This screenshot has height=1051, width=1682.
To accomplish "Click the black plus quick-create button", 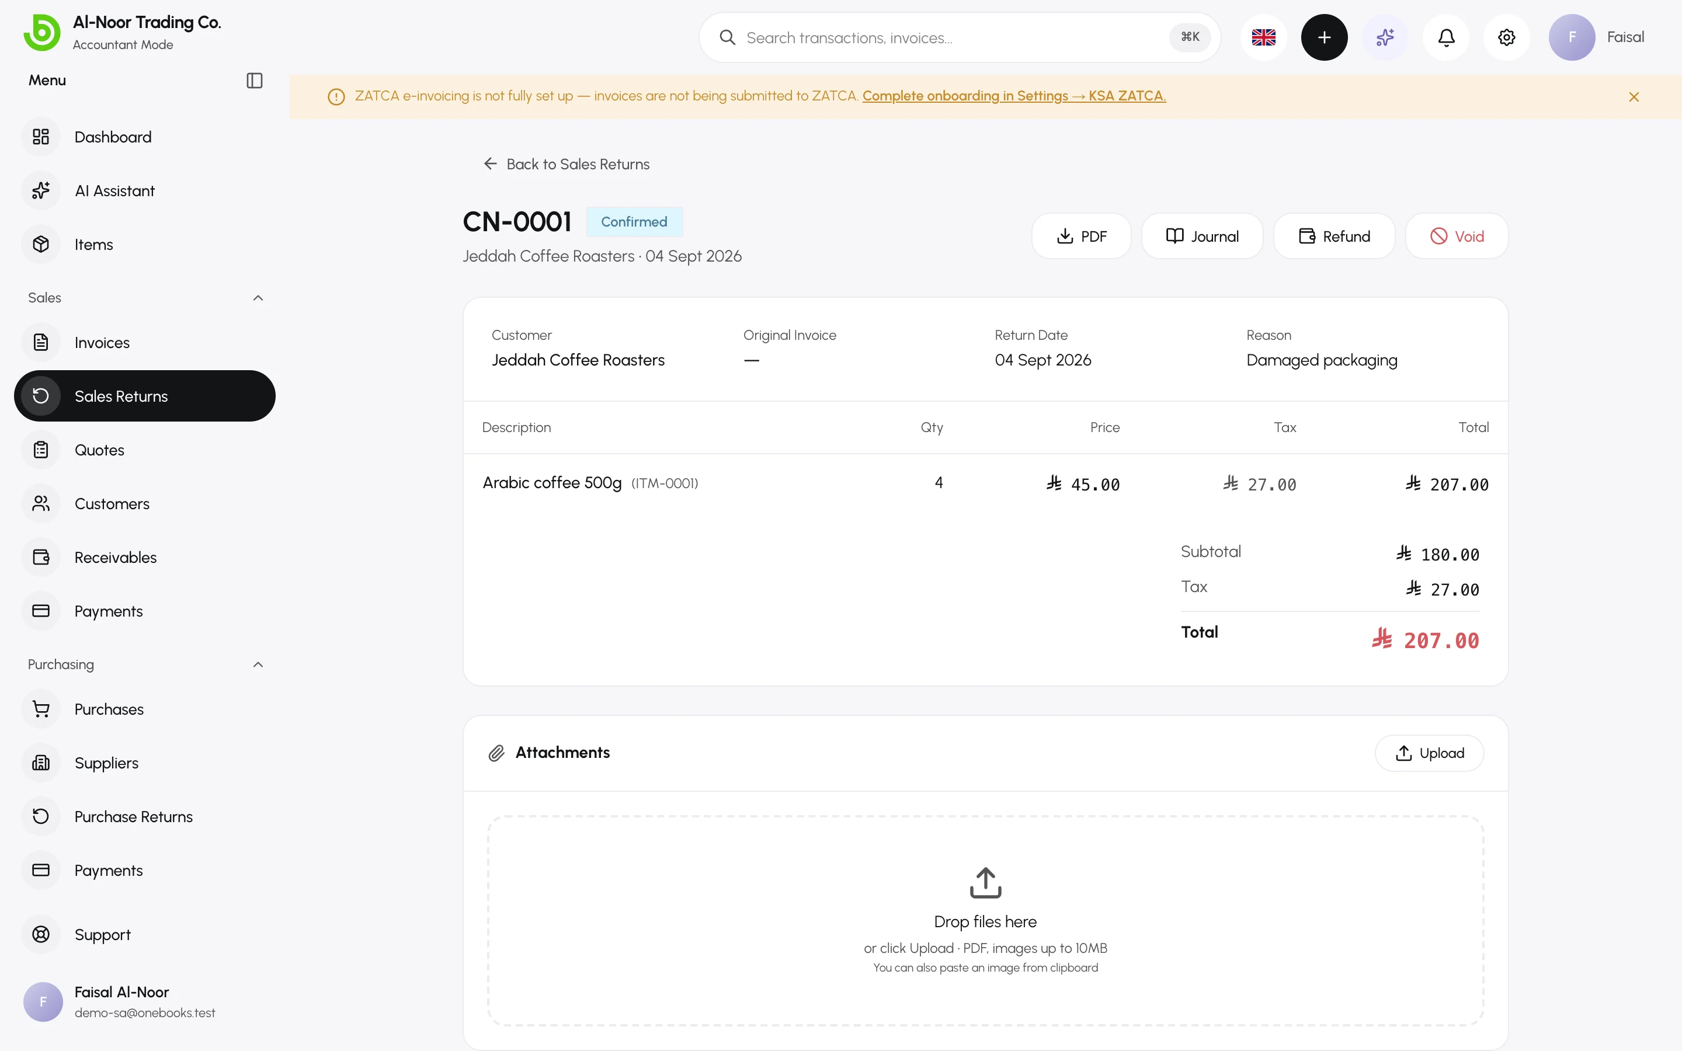I will point(1324,37).
